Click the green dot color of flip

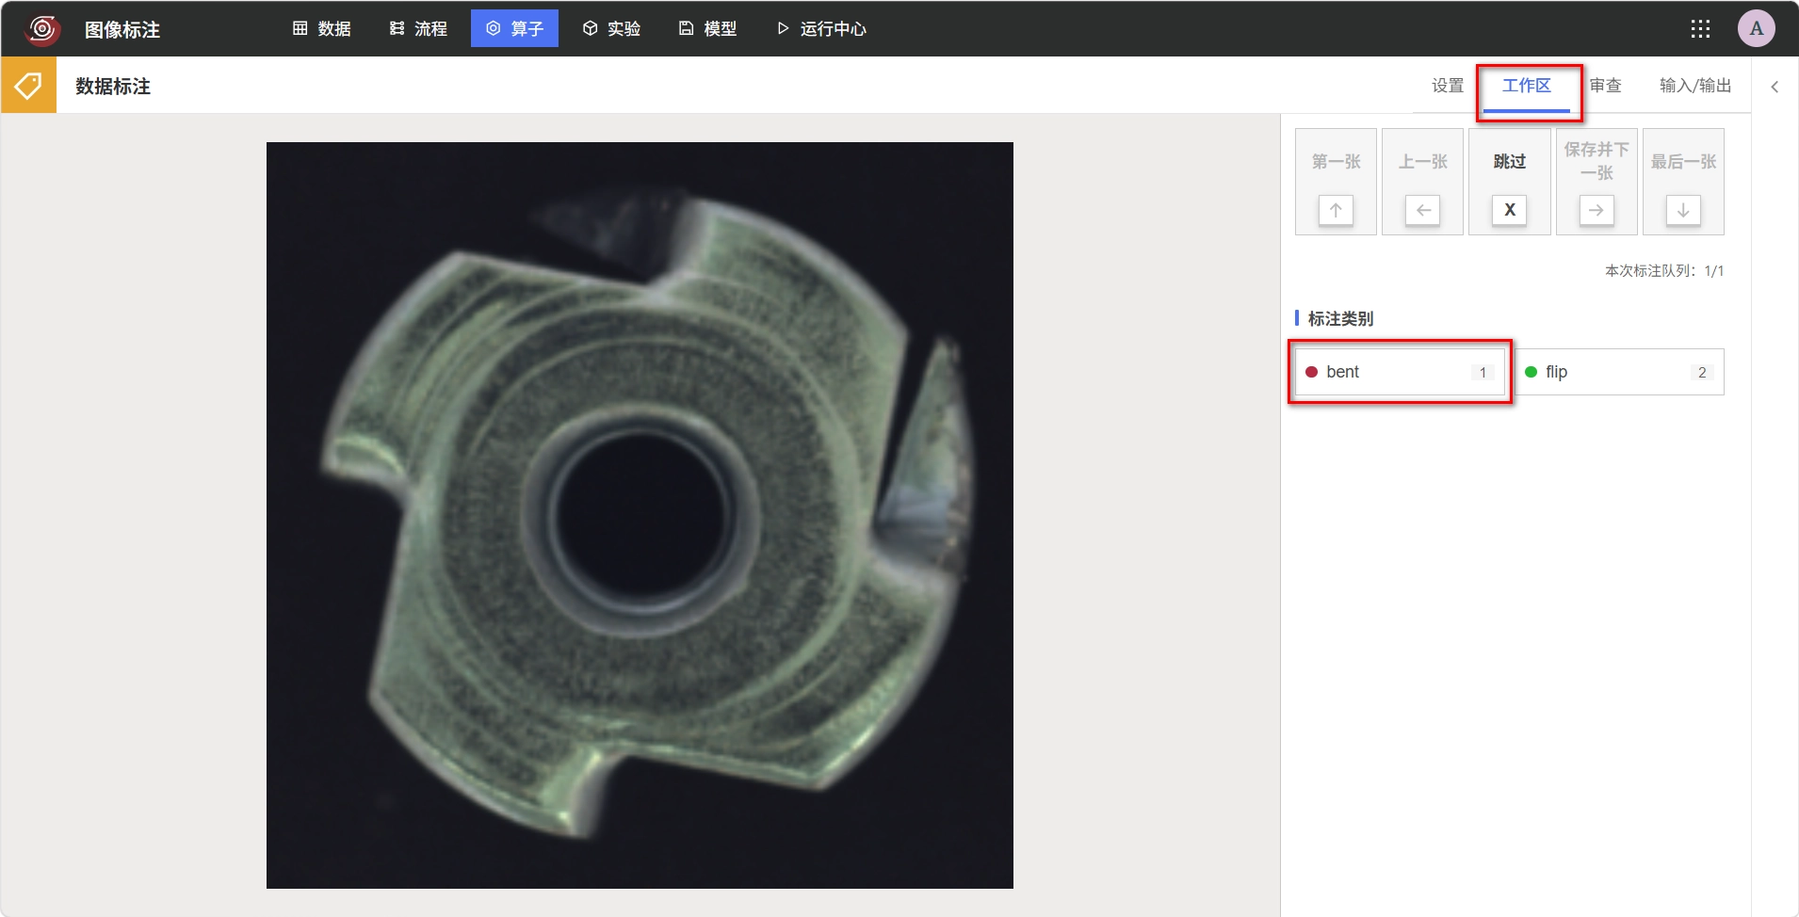coord(1531,372)
